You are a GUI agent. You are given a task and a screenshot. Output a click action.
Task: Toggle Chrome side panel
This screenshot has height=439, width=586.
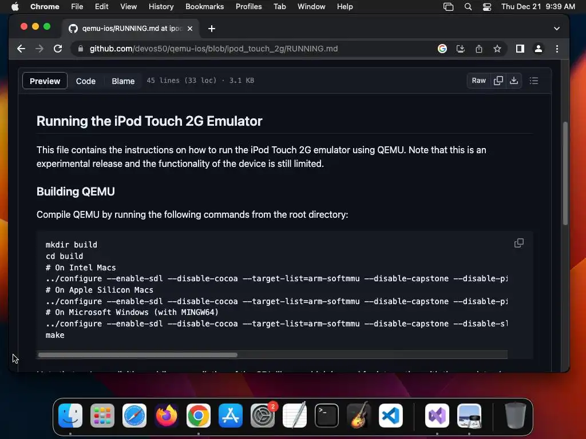pos(520,49)
